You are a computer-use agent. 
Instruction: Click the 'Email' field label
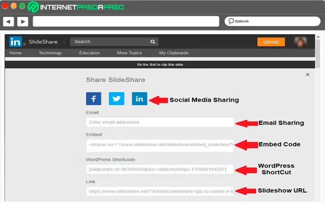[92, 112]
